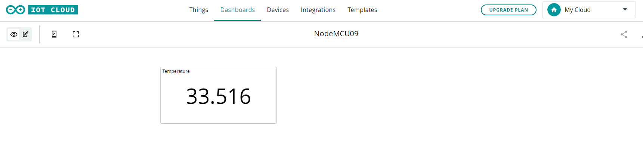
Task: Toggle mobile layout preview icon
Action: pos(54,34)
